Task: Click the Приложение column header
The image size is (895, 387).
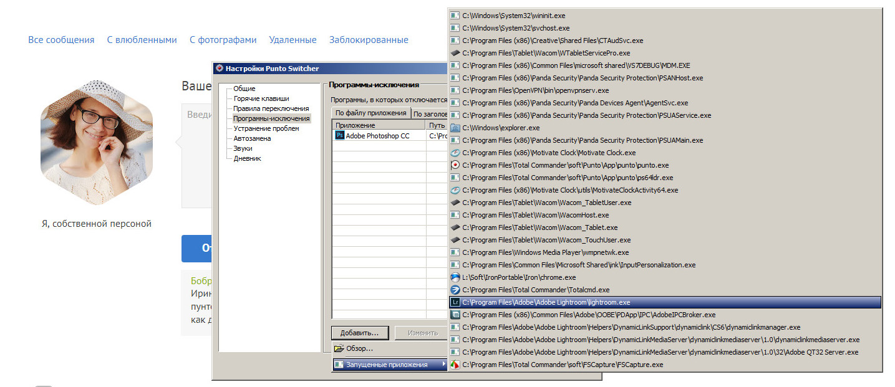Action: [379, 125]
